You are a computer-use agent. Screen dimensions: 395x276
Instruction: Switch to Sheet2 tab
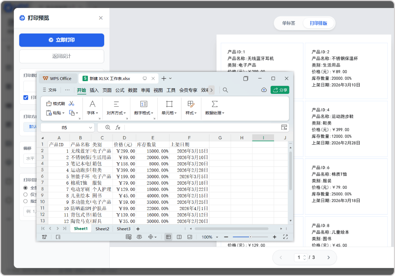(x=102, y=229)
